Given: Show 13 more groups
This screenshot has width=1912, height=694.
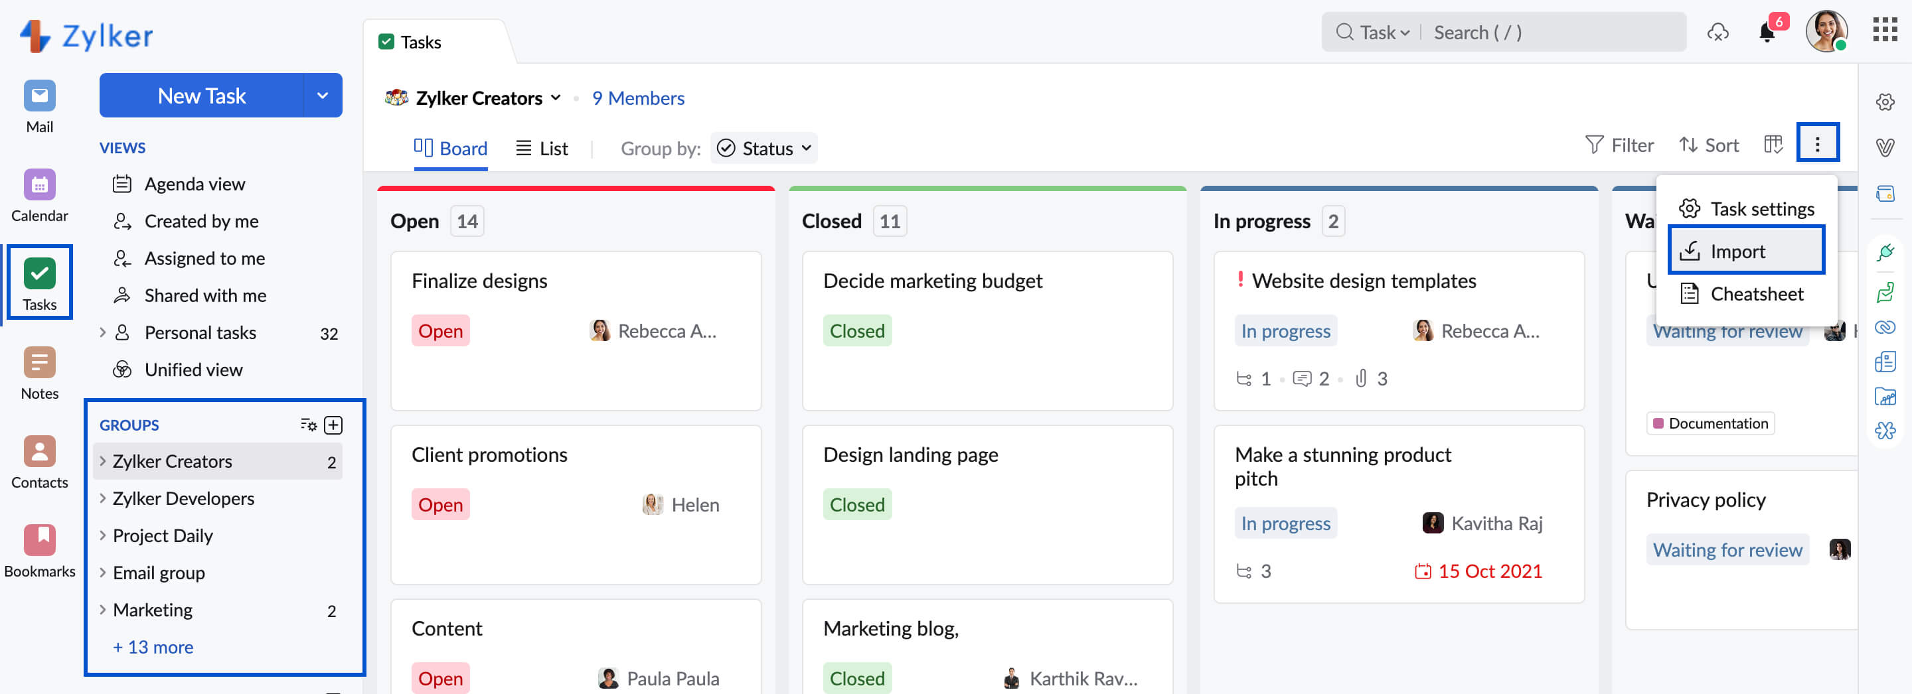Looking at the screenshot, I should point(153,646).
